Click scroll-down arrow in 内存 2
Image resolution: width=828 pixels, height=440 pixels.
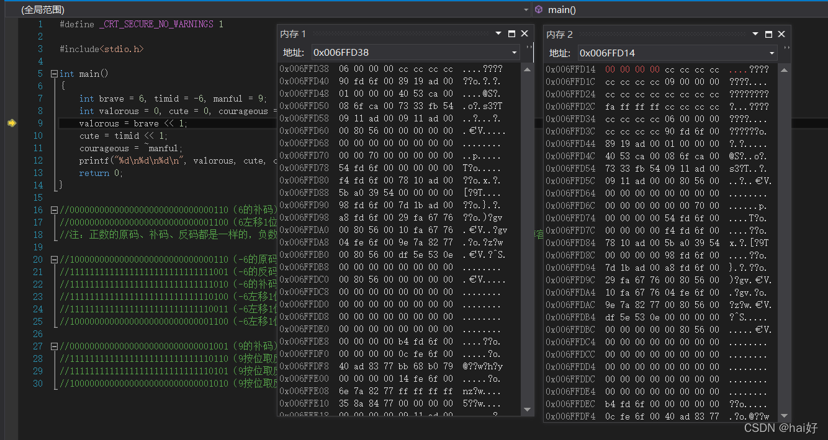click(x=785, y=416)
